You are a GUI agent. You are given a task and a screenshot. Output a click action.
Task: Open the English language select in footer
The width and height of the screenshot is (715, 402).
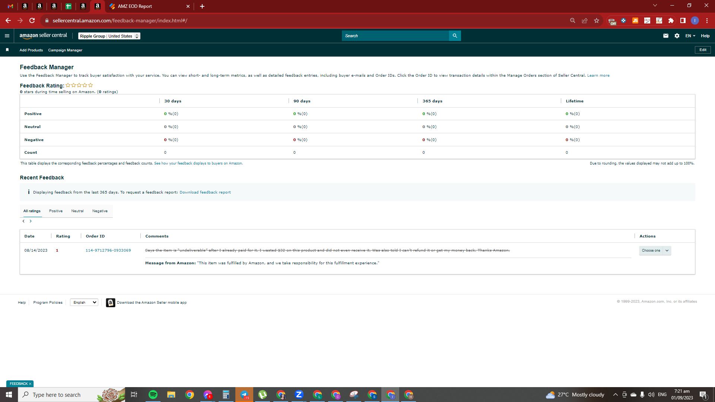click(x=84, y=302)
